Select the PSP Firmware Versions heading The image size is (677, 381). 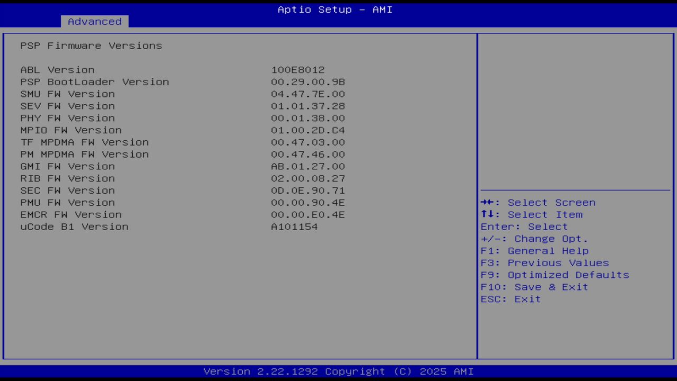pos(92,46)
